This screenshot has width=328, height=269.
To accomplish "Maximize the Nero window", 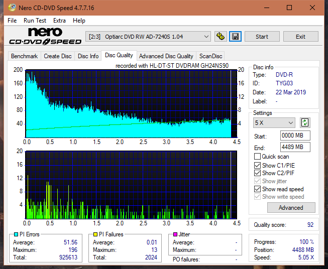I will point(289,8).
